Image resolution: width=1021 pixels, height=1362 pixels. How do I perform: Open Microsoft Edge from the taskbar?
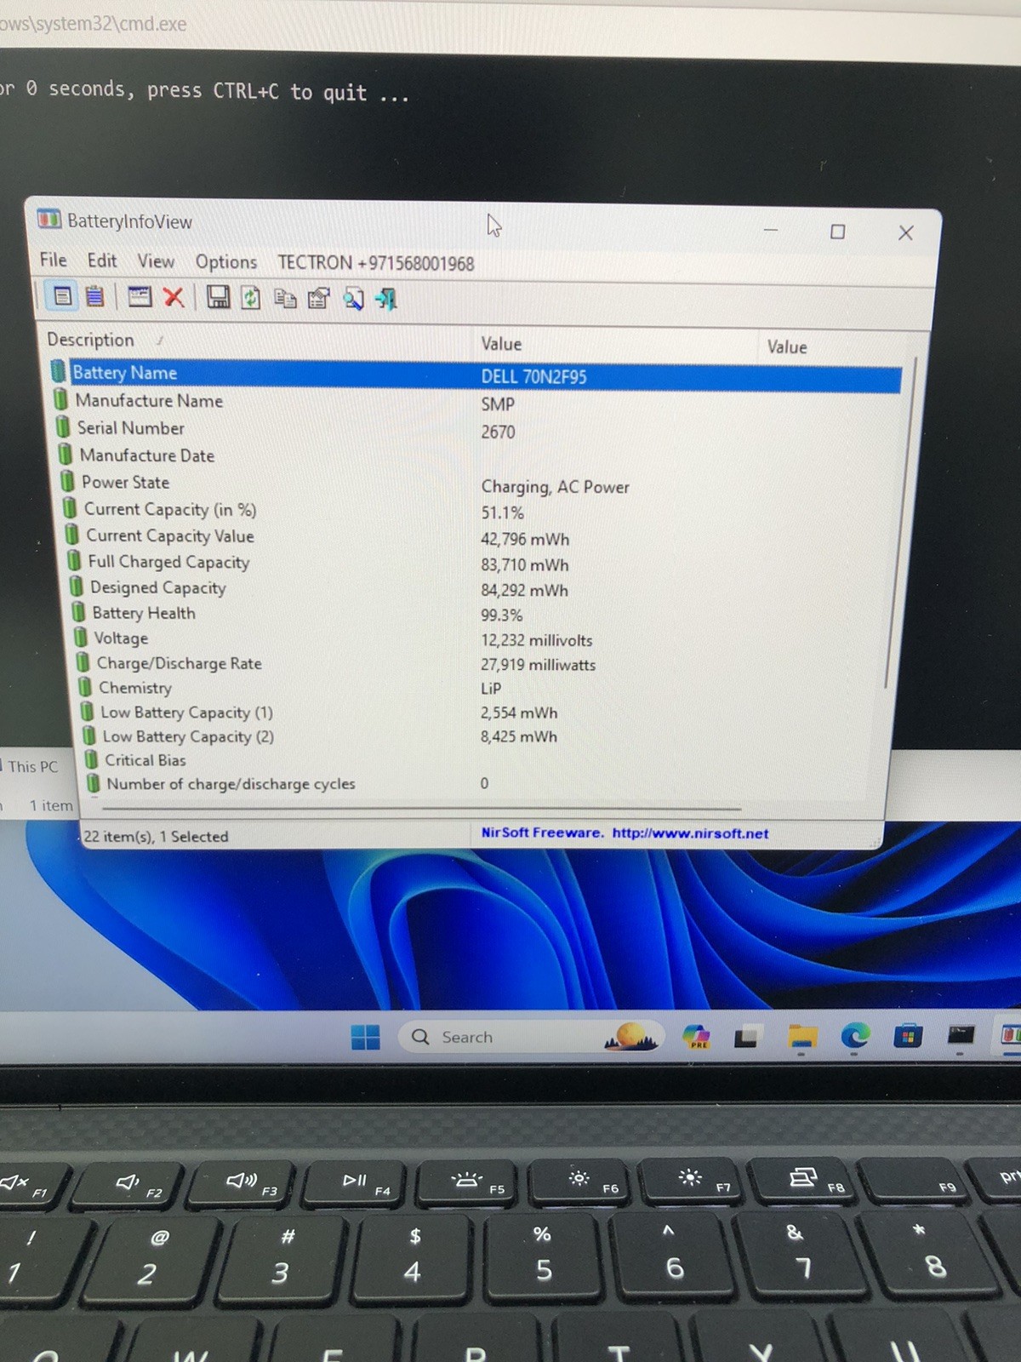tap(855, 1035)
